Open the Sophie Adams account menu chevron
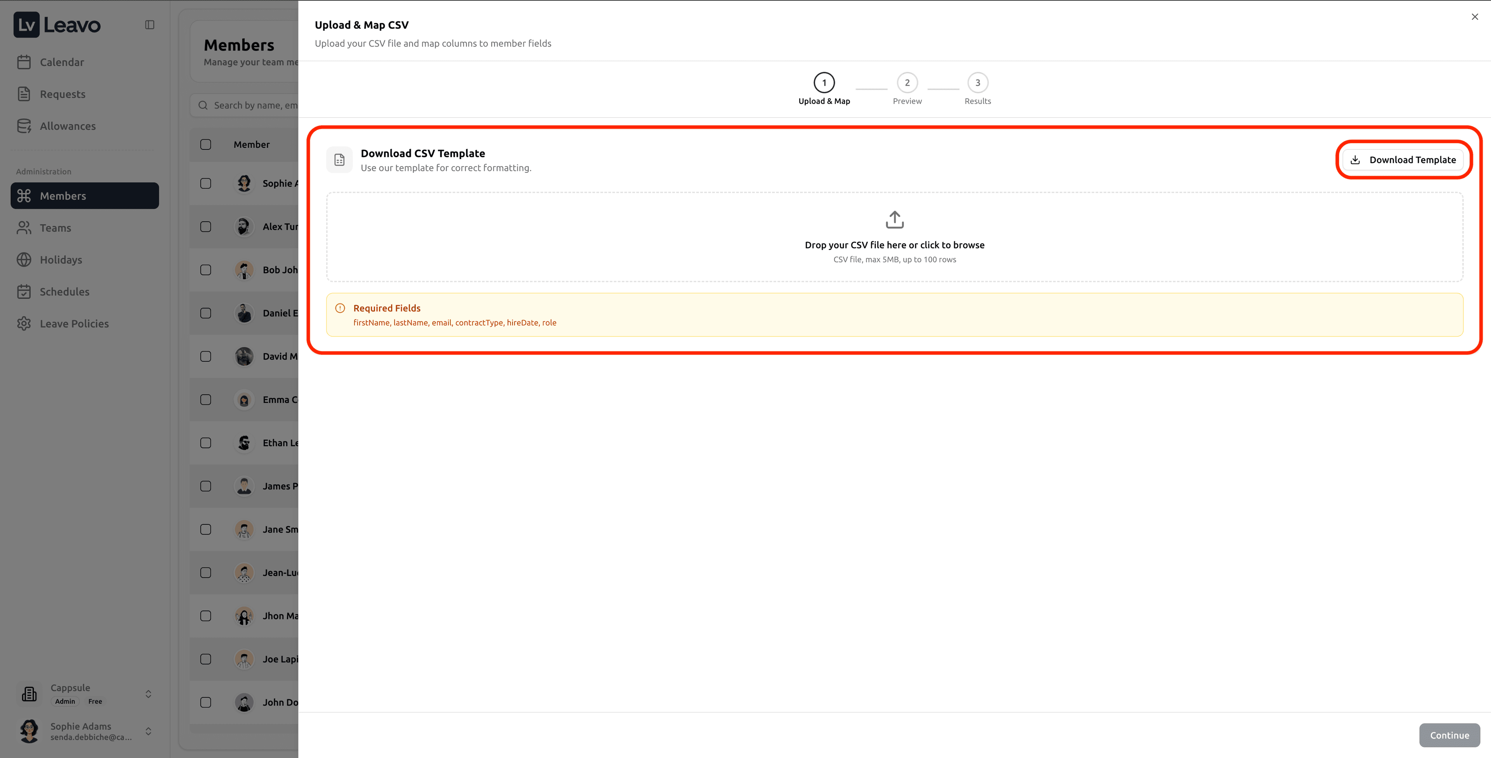This screenshot has height=758, width=1491. click(148, 731)
